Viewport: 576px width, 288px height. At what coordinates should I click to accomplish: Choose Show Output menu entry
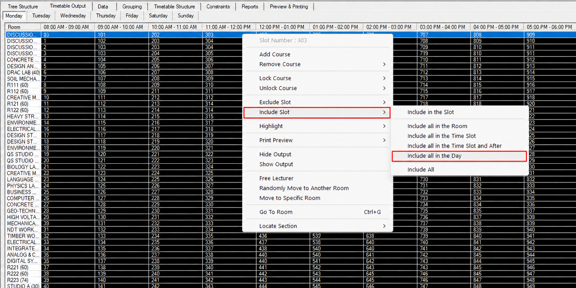click(x=318, y=164)
